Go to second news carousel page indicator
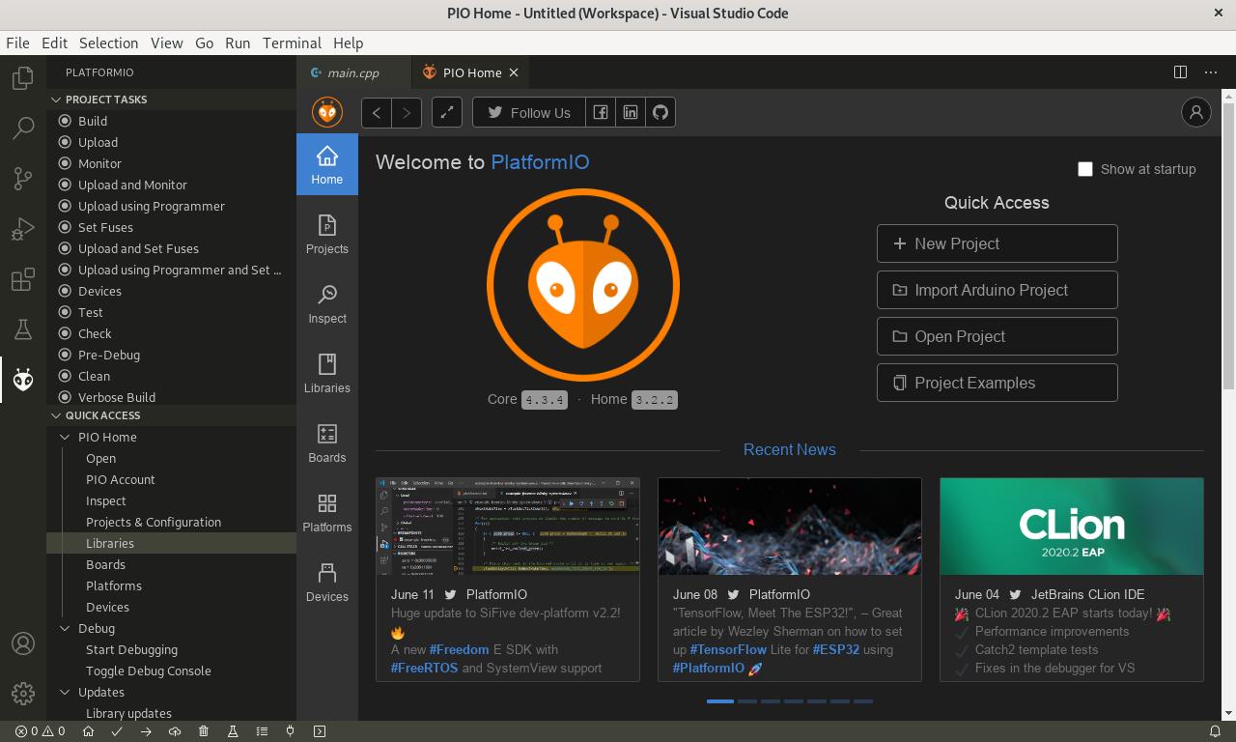Screen dimensions: 1236x742 pyautogui.click(x=747, y=701)
